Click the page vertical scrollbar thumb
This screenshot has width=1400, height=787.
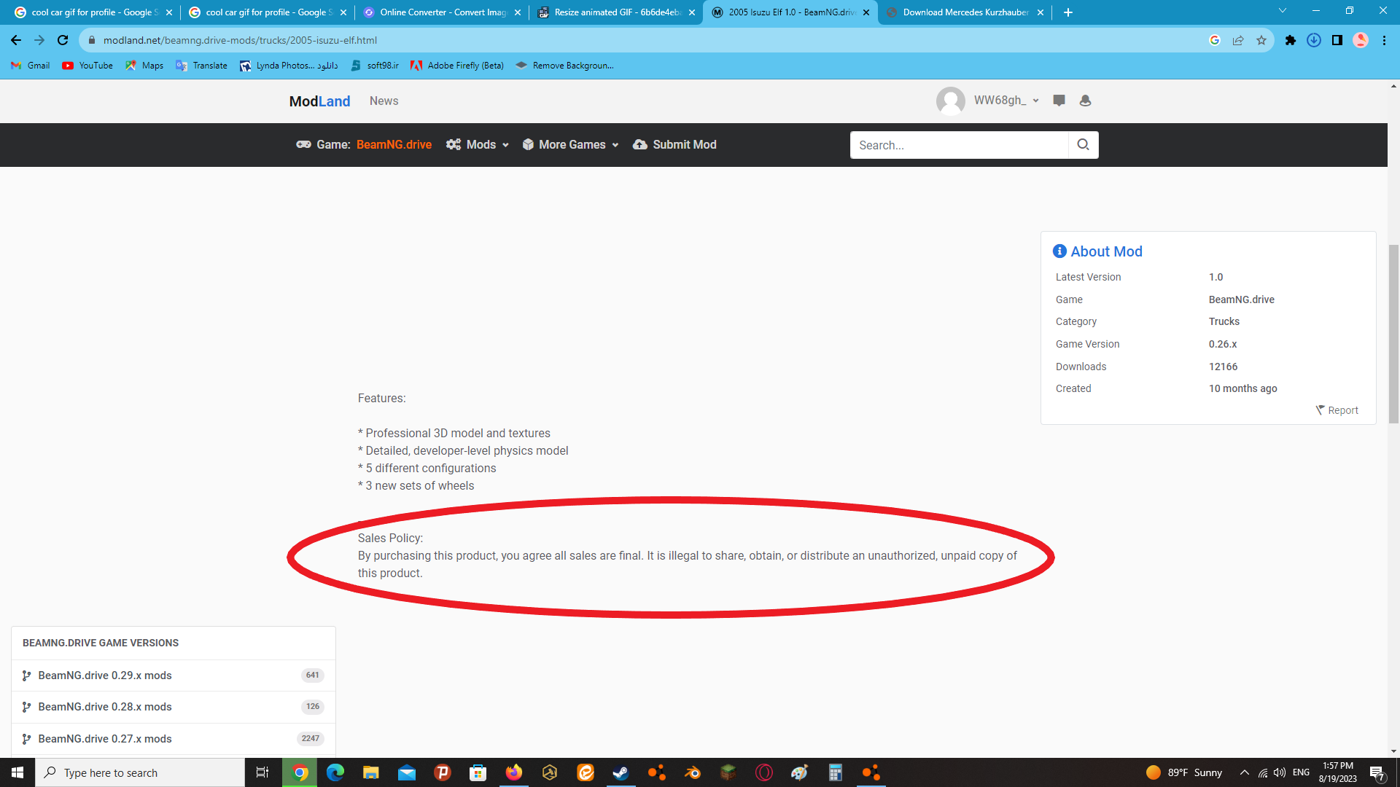pos(1393,334)
